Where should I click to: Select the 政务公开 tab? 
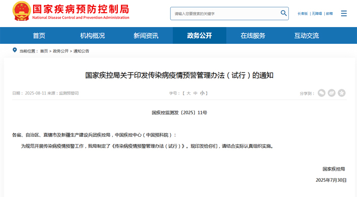click(199, 36)
